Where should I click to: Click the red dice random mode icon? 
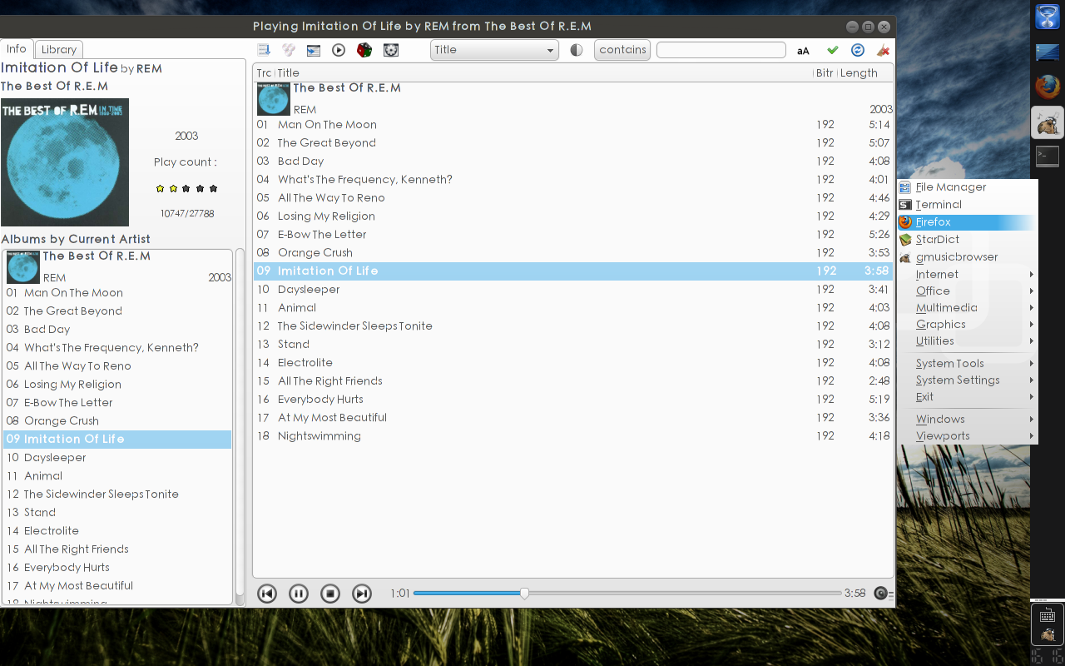coord(364,50)
